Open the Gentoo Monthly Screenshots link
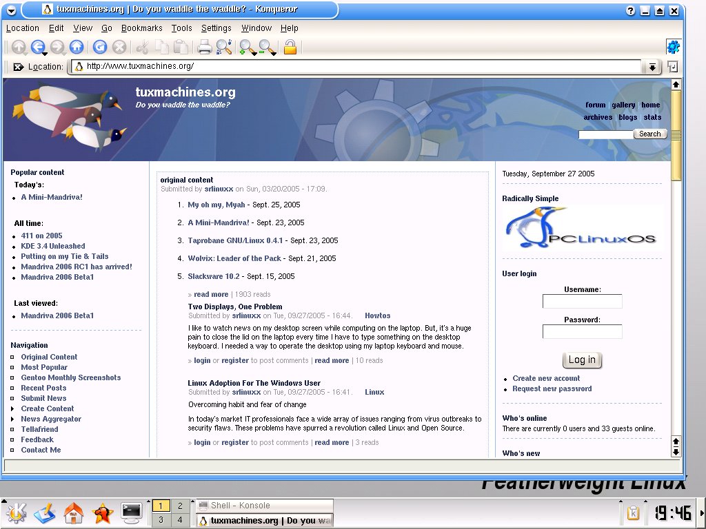This screenshot has width=706, height=529. 71,377
